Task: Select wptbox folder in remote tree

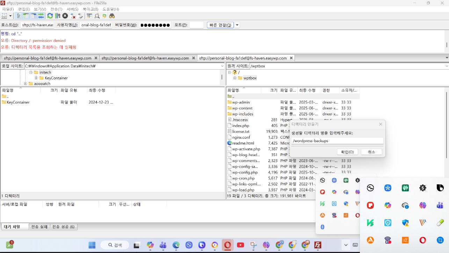Action: [250, 78]
